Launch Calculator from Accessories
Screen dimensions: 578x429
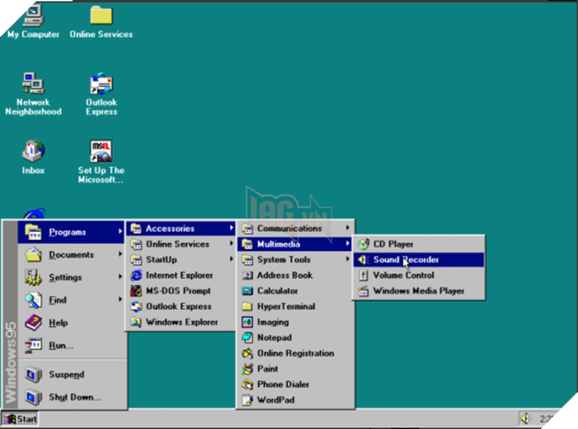tap(295, 291)
